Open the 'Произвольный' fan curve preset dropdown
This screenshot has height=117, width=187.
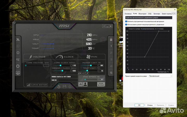click(161, 76)
